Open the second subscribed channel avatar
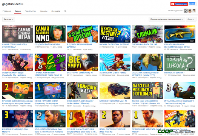This screenshot has width=198, height=136. [190, 11]
